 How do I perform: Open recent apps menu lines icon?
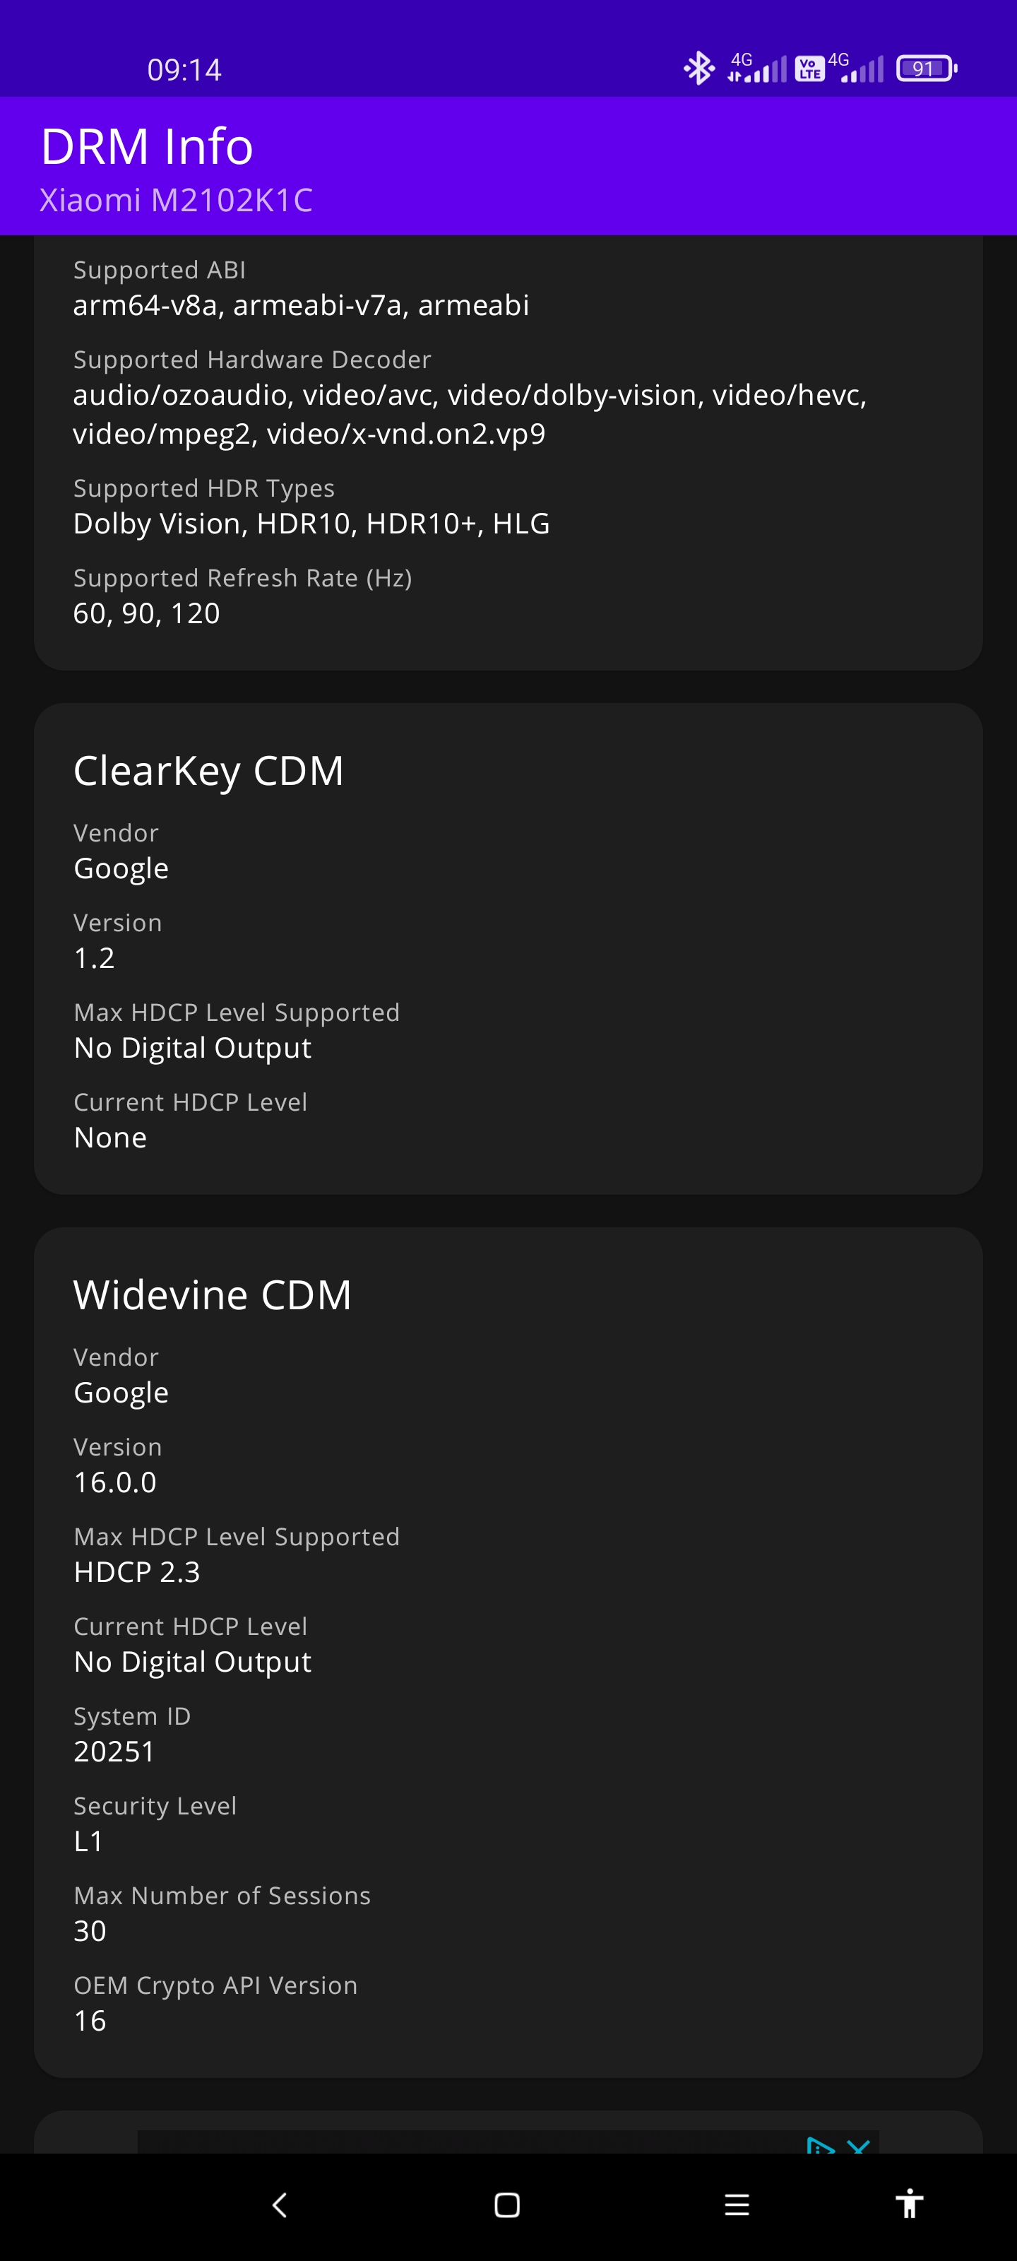736,2204
